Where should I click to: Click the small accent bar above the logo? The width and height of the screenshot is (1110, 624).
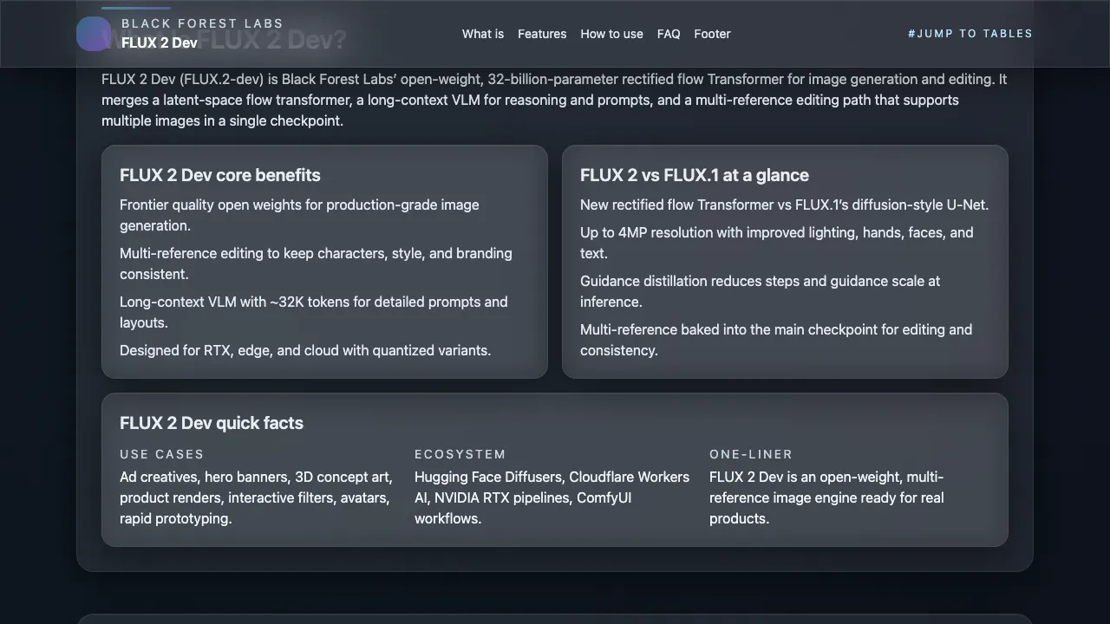pos(135,7)
